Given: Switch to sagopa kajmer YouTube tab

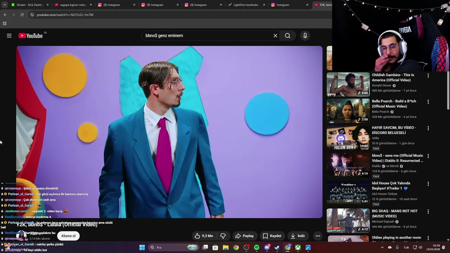Looking at the screenshot, I should point(73,5).
